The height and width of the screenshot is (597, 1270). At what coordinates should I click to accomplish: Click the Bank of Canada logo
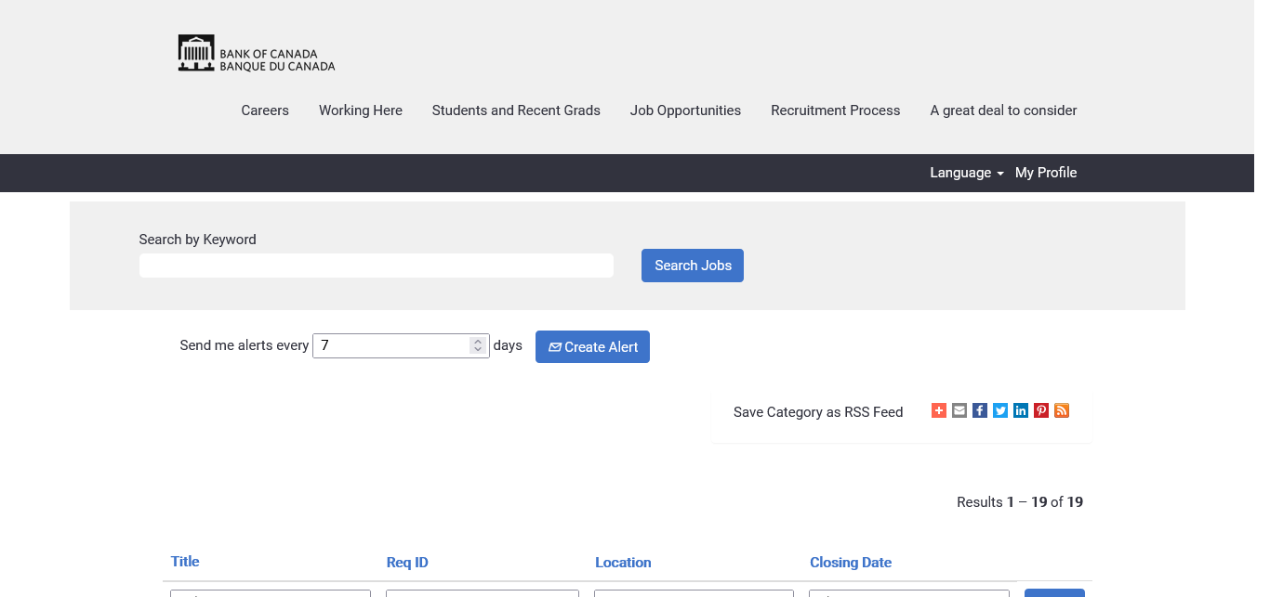click(257, 54)
